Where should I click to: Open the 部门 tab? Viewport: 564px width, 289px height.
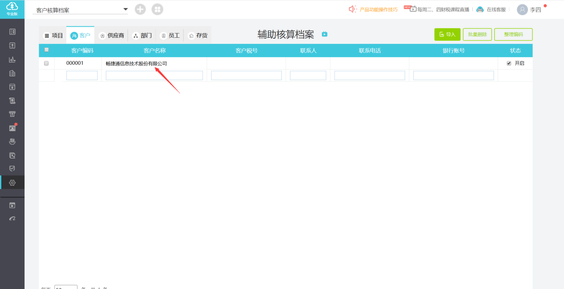[x=142, y=36]
